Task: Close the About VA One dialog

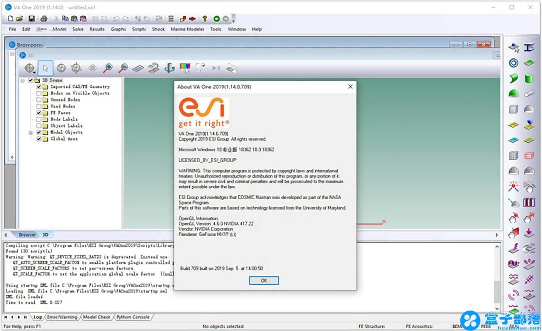Action: coord(350,87)
